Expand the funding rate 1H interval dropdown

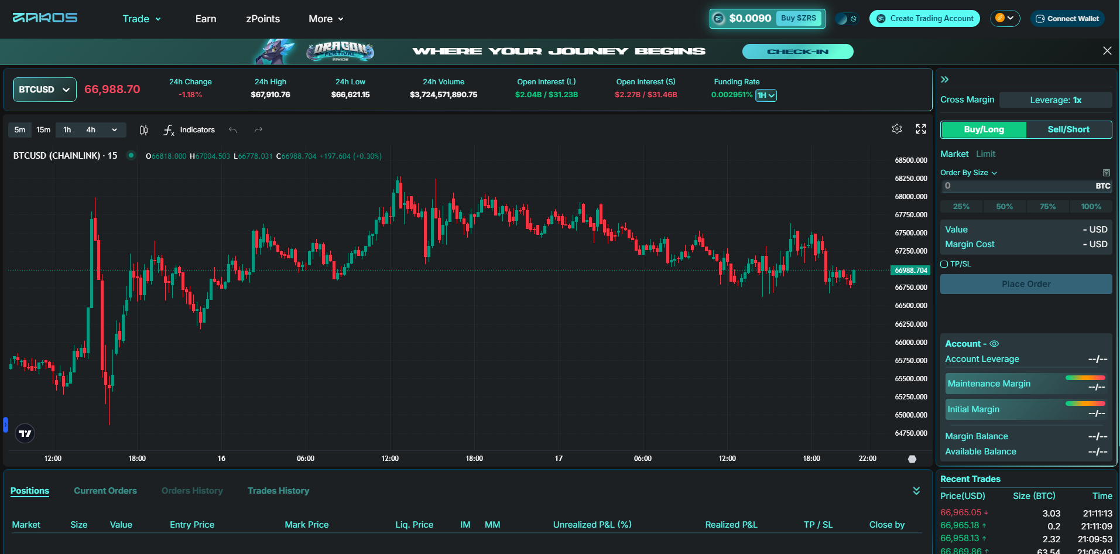pyautogui.click(x=766, y=95)
